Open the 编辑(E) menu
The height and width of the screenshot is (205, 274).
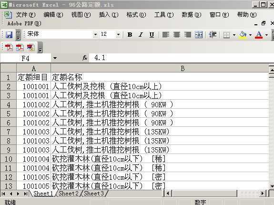tap(53, 15)
